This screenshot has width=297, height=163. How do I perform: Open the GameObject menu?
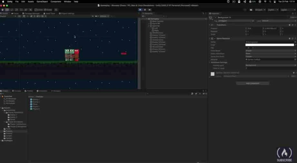click(x=42, y=2)
